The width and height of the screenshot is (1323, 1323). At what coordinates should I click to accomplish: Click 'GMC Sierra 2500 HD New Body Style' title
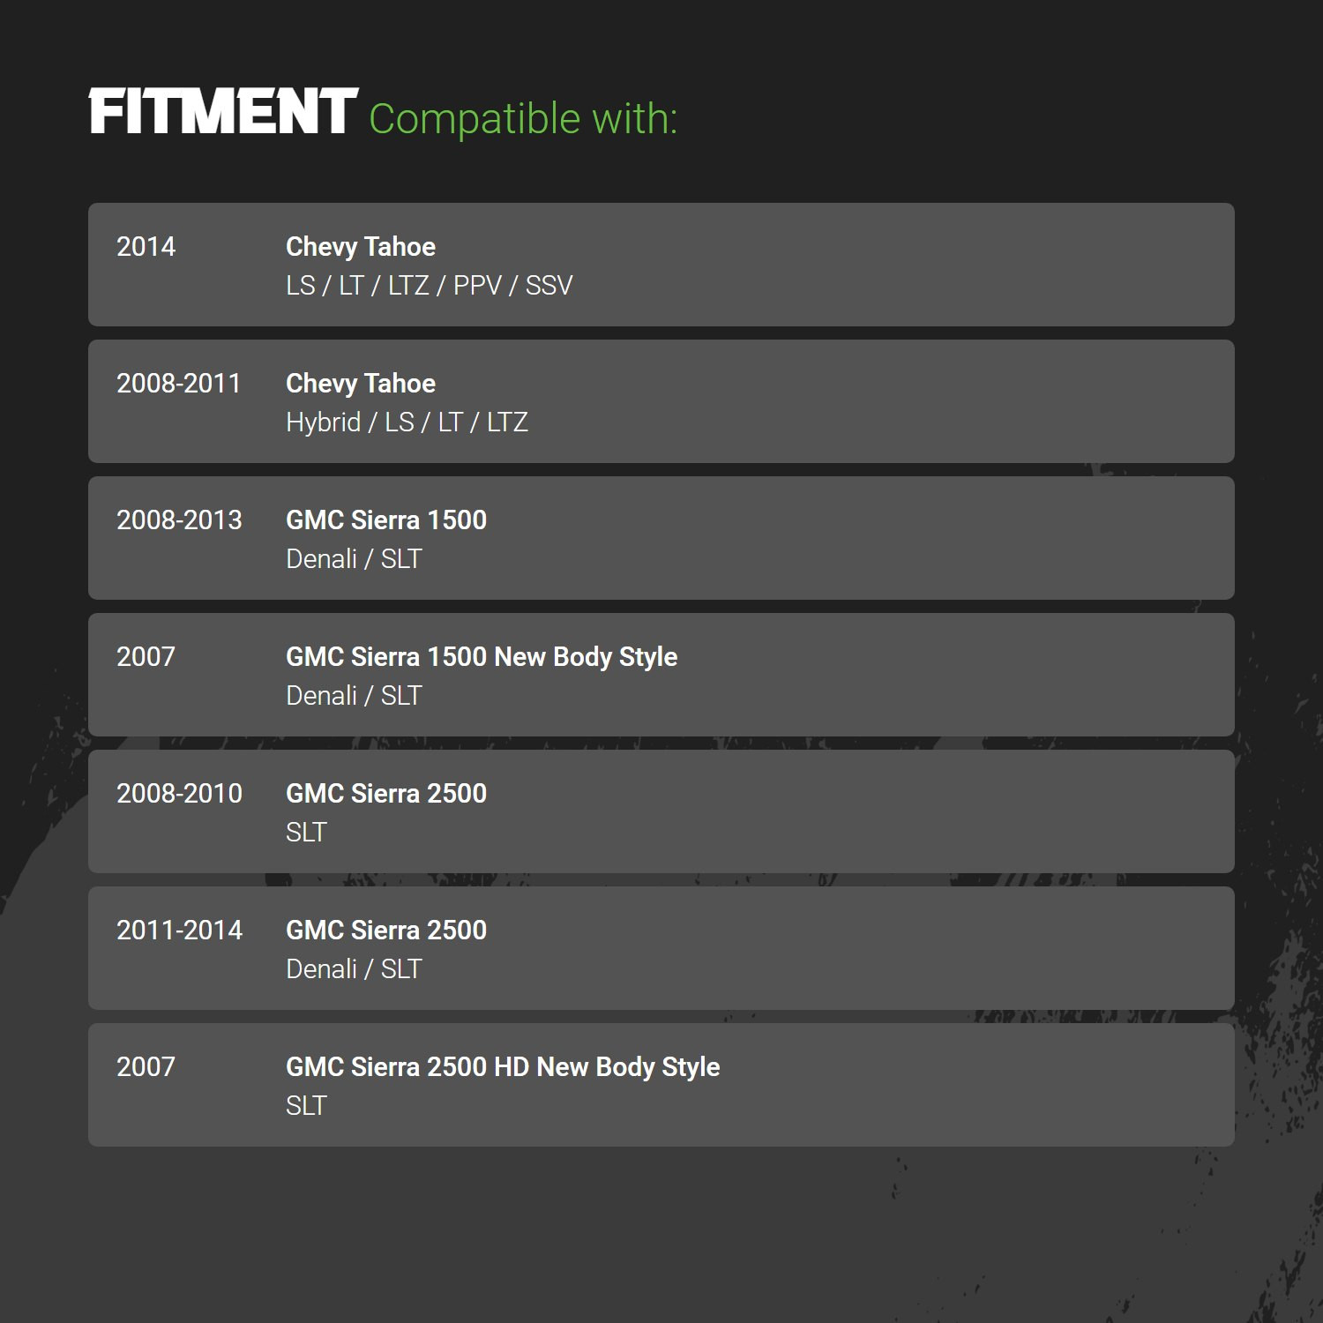[x=503, y=1067]
